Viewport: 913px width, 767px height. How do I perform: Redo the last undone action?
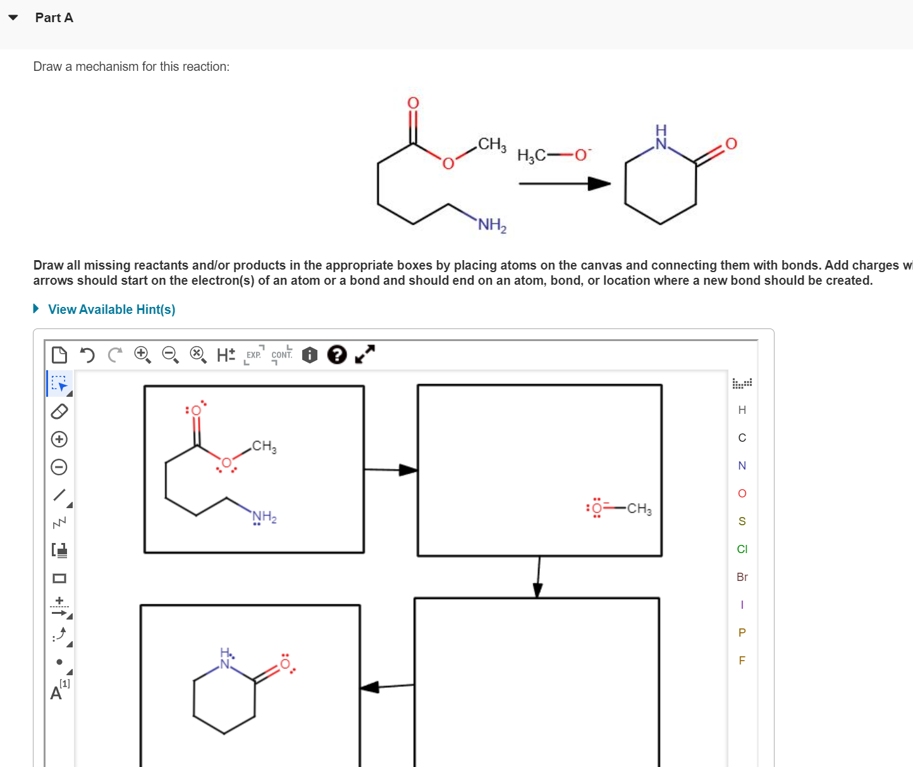point(114,355)
